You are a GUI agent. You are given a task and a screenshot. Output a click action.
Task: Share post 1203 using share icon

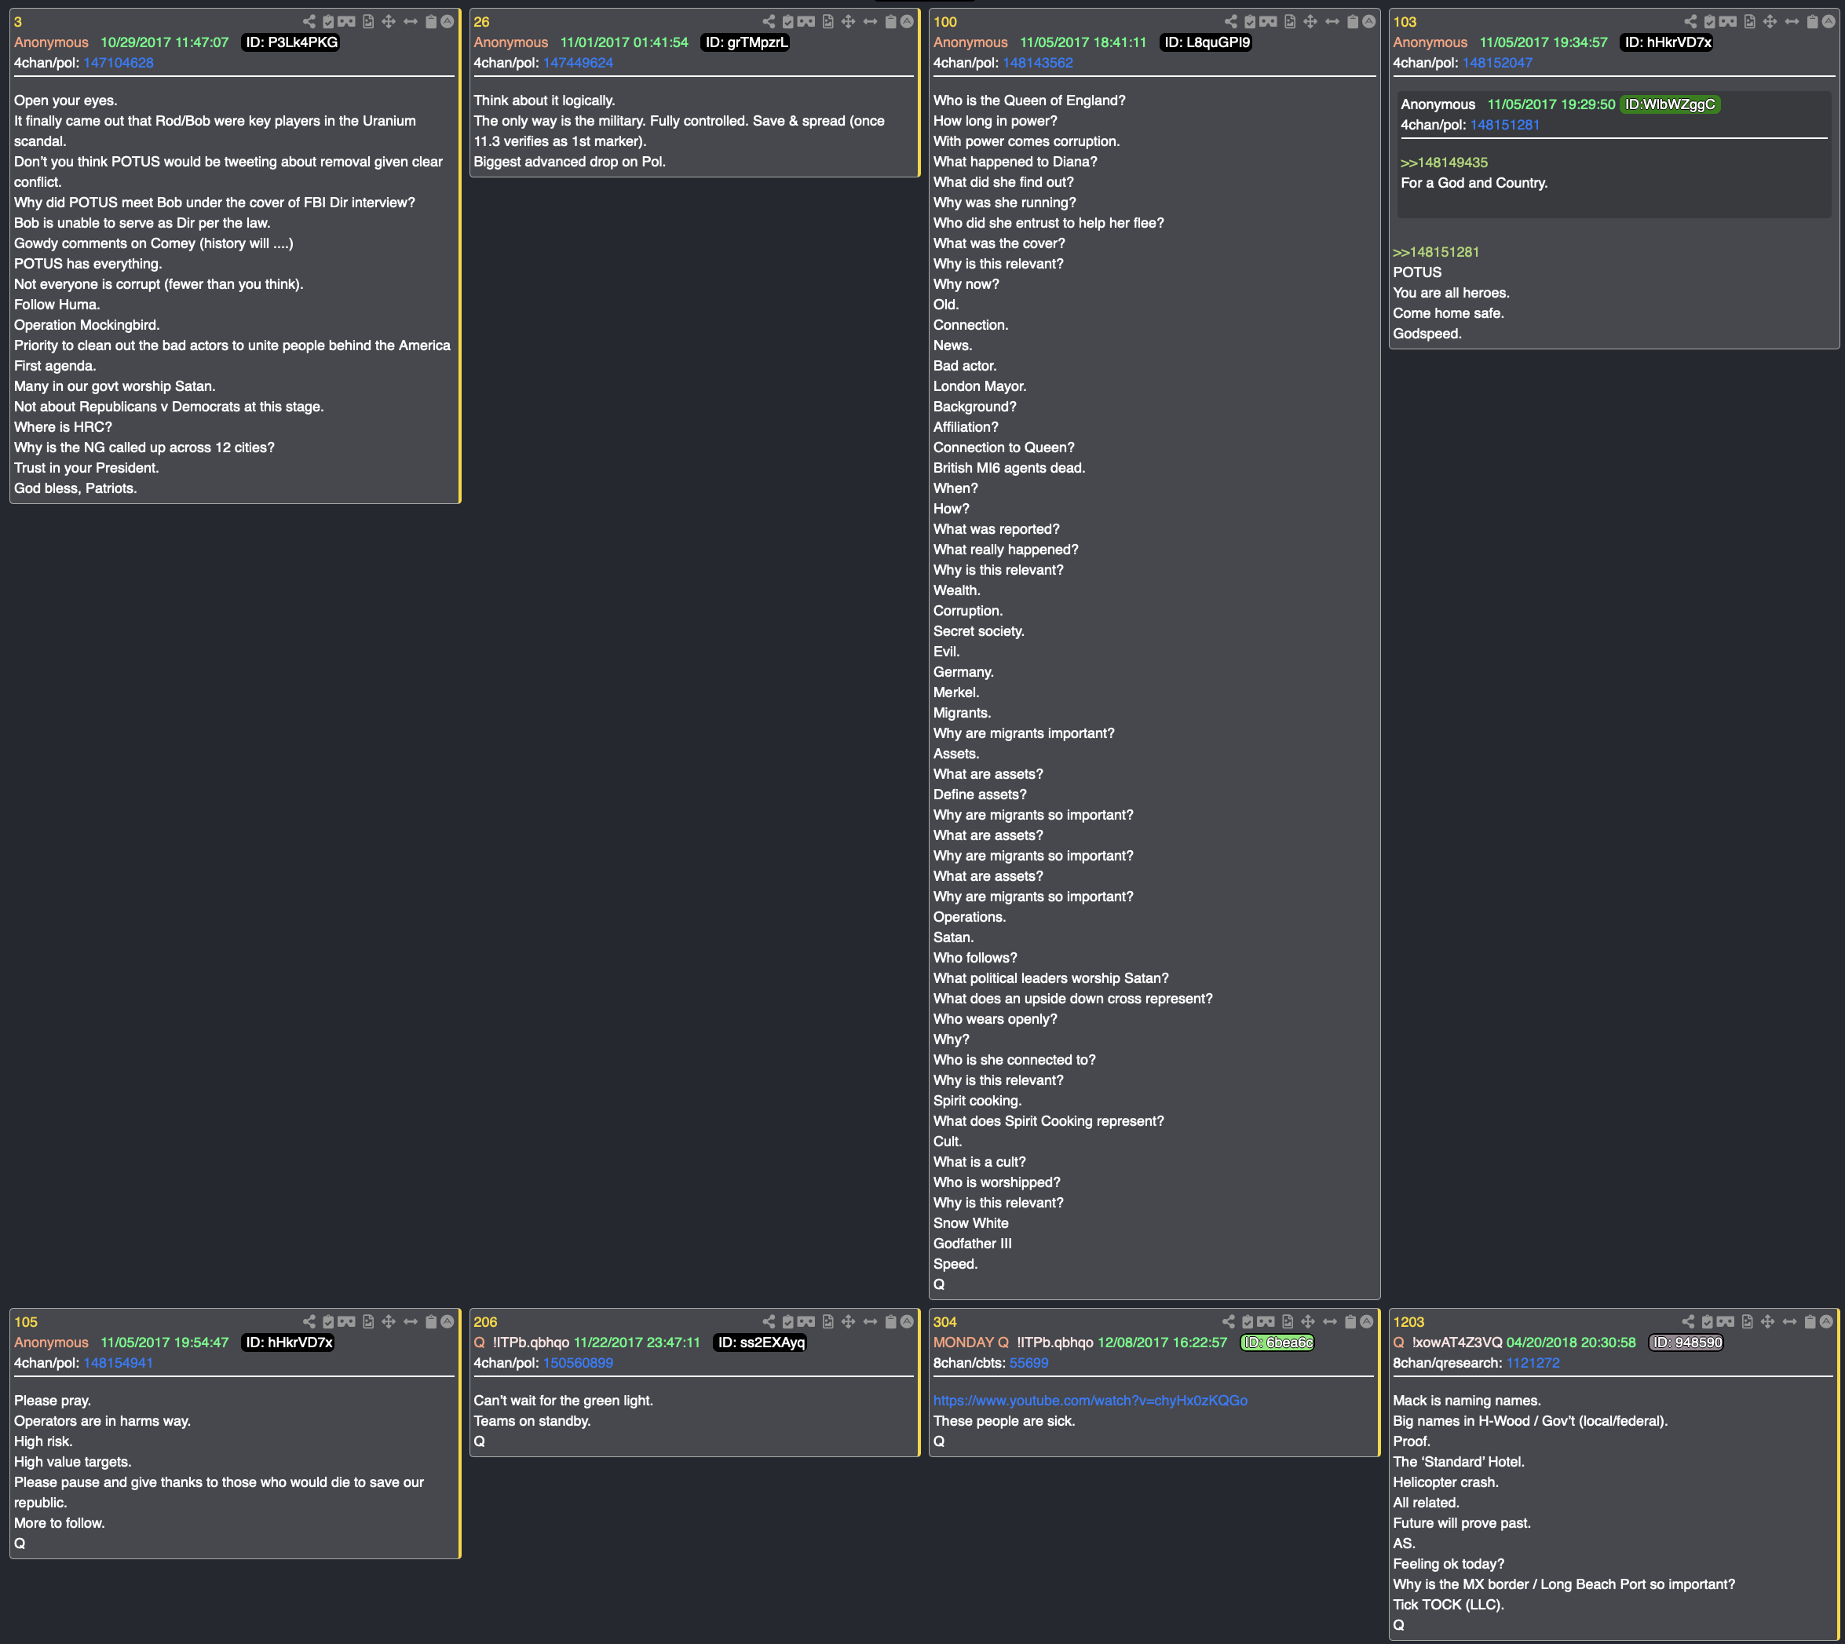1688,1321
